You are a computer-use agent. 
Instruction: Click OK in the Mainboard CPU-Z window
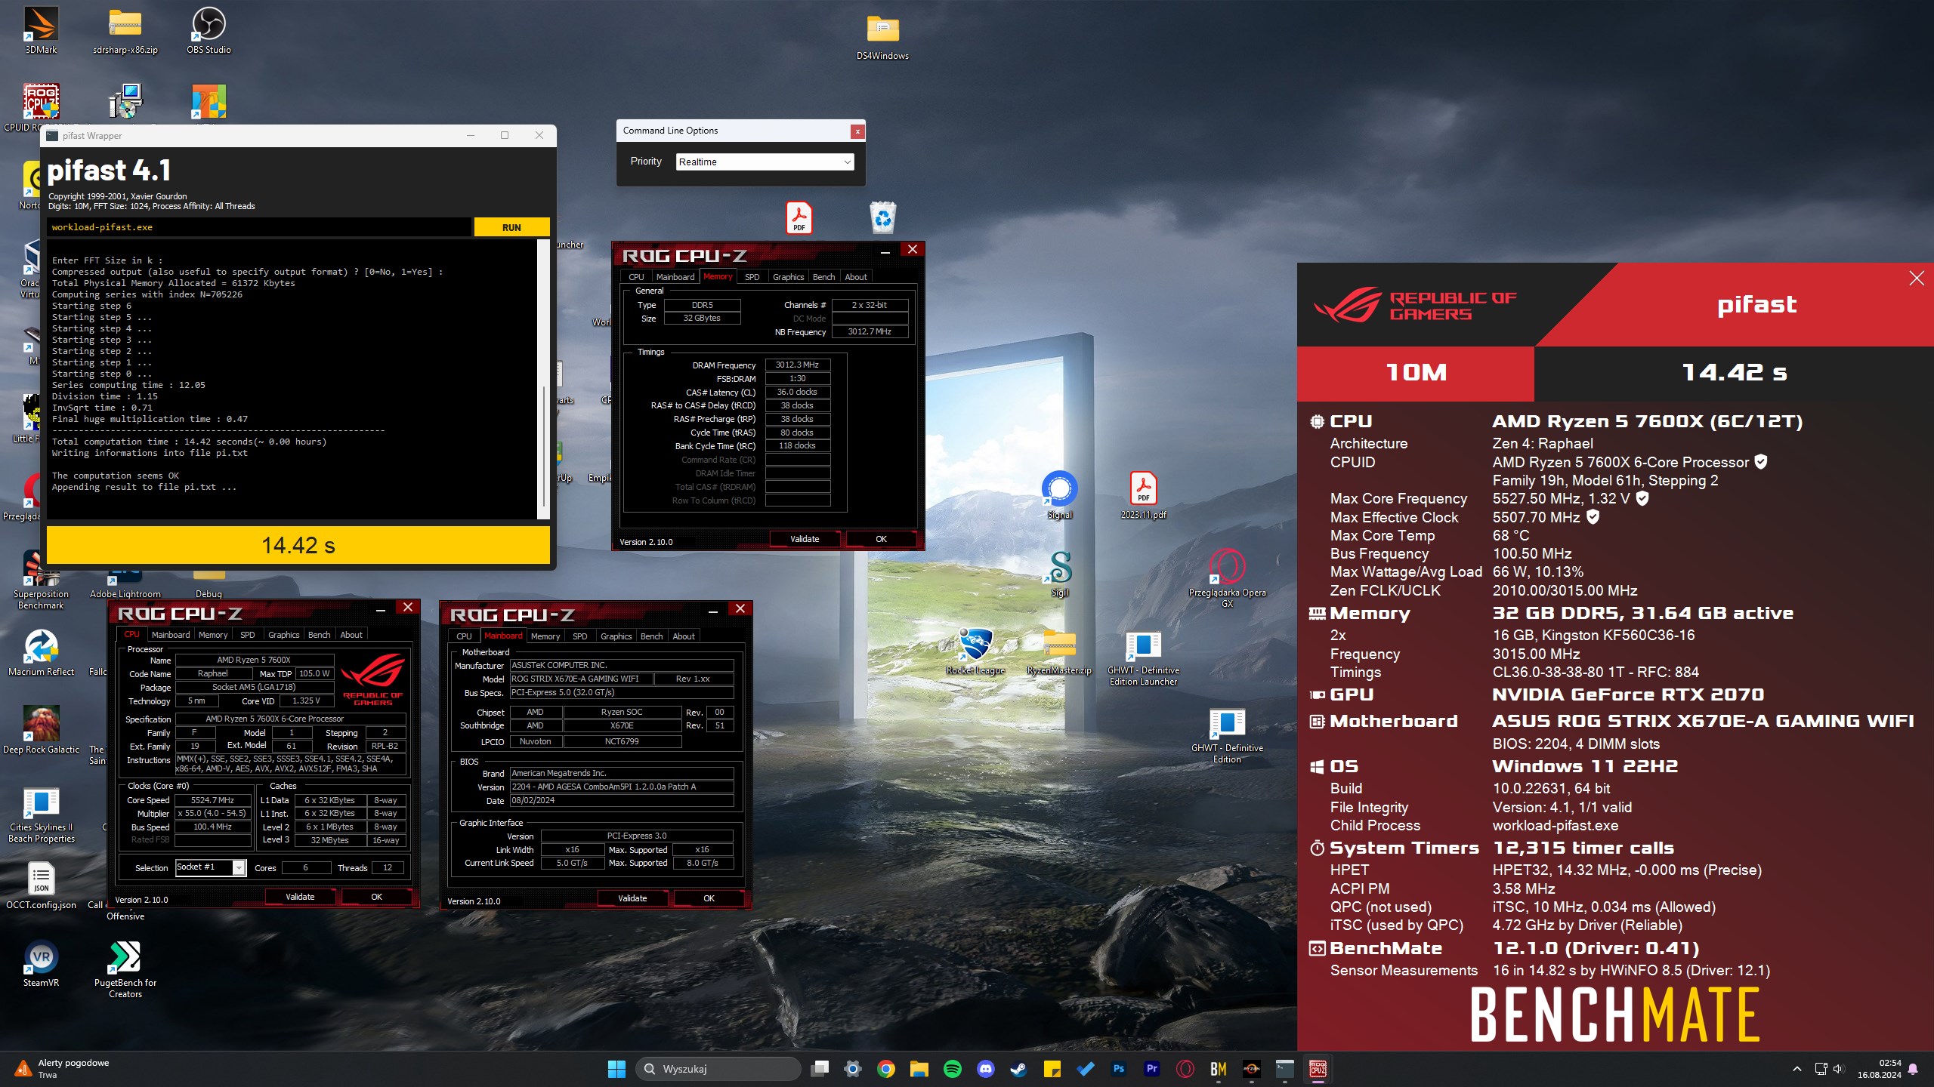coord(709,898)
